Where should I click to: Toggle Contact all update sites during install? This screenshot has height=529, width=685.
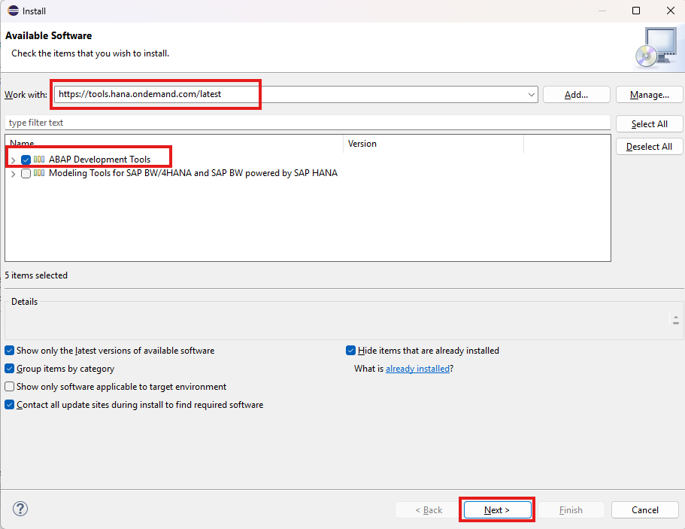coord(10,404)
